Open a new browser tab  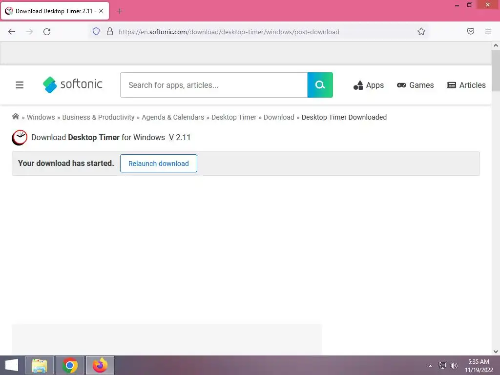[120, 11]
